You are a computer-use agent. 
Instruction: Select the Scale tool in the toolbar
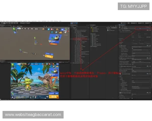(x=9, y=23)
